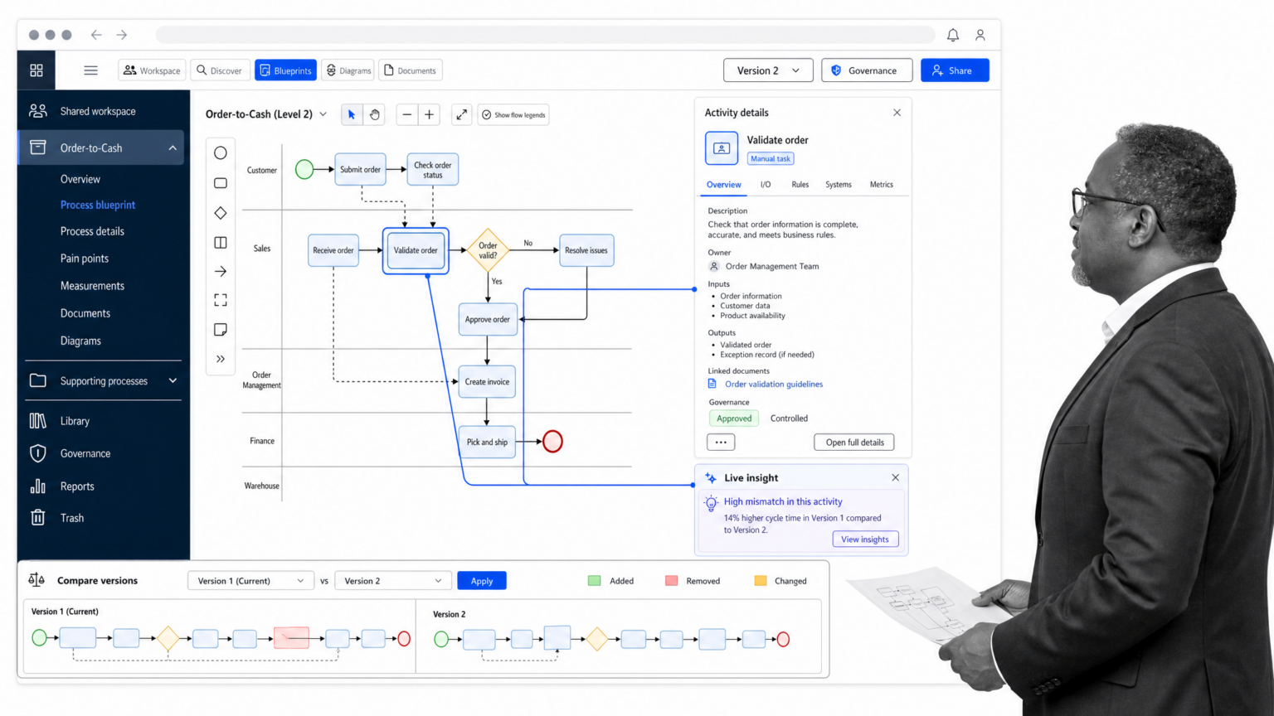
Task: Open the Version 2 dropdown in top bar
Action: pos(768,70)
